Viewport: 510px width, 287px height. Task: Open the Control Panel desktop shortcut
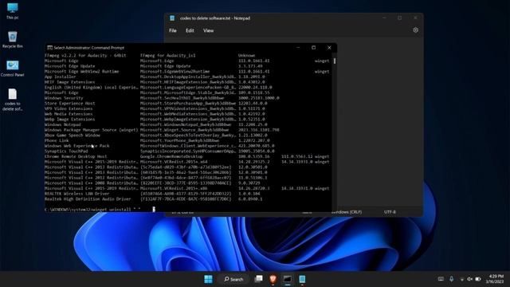(13, 69)
